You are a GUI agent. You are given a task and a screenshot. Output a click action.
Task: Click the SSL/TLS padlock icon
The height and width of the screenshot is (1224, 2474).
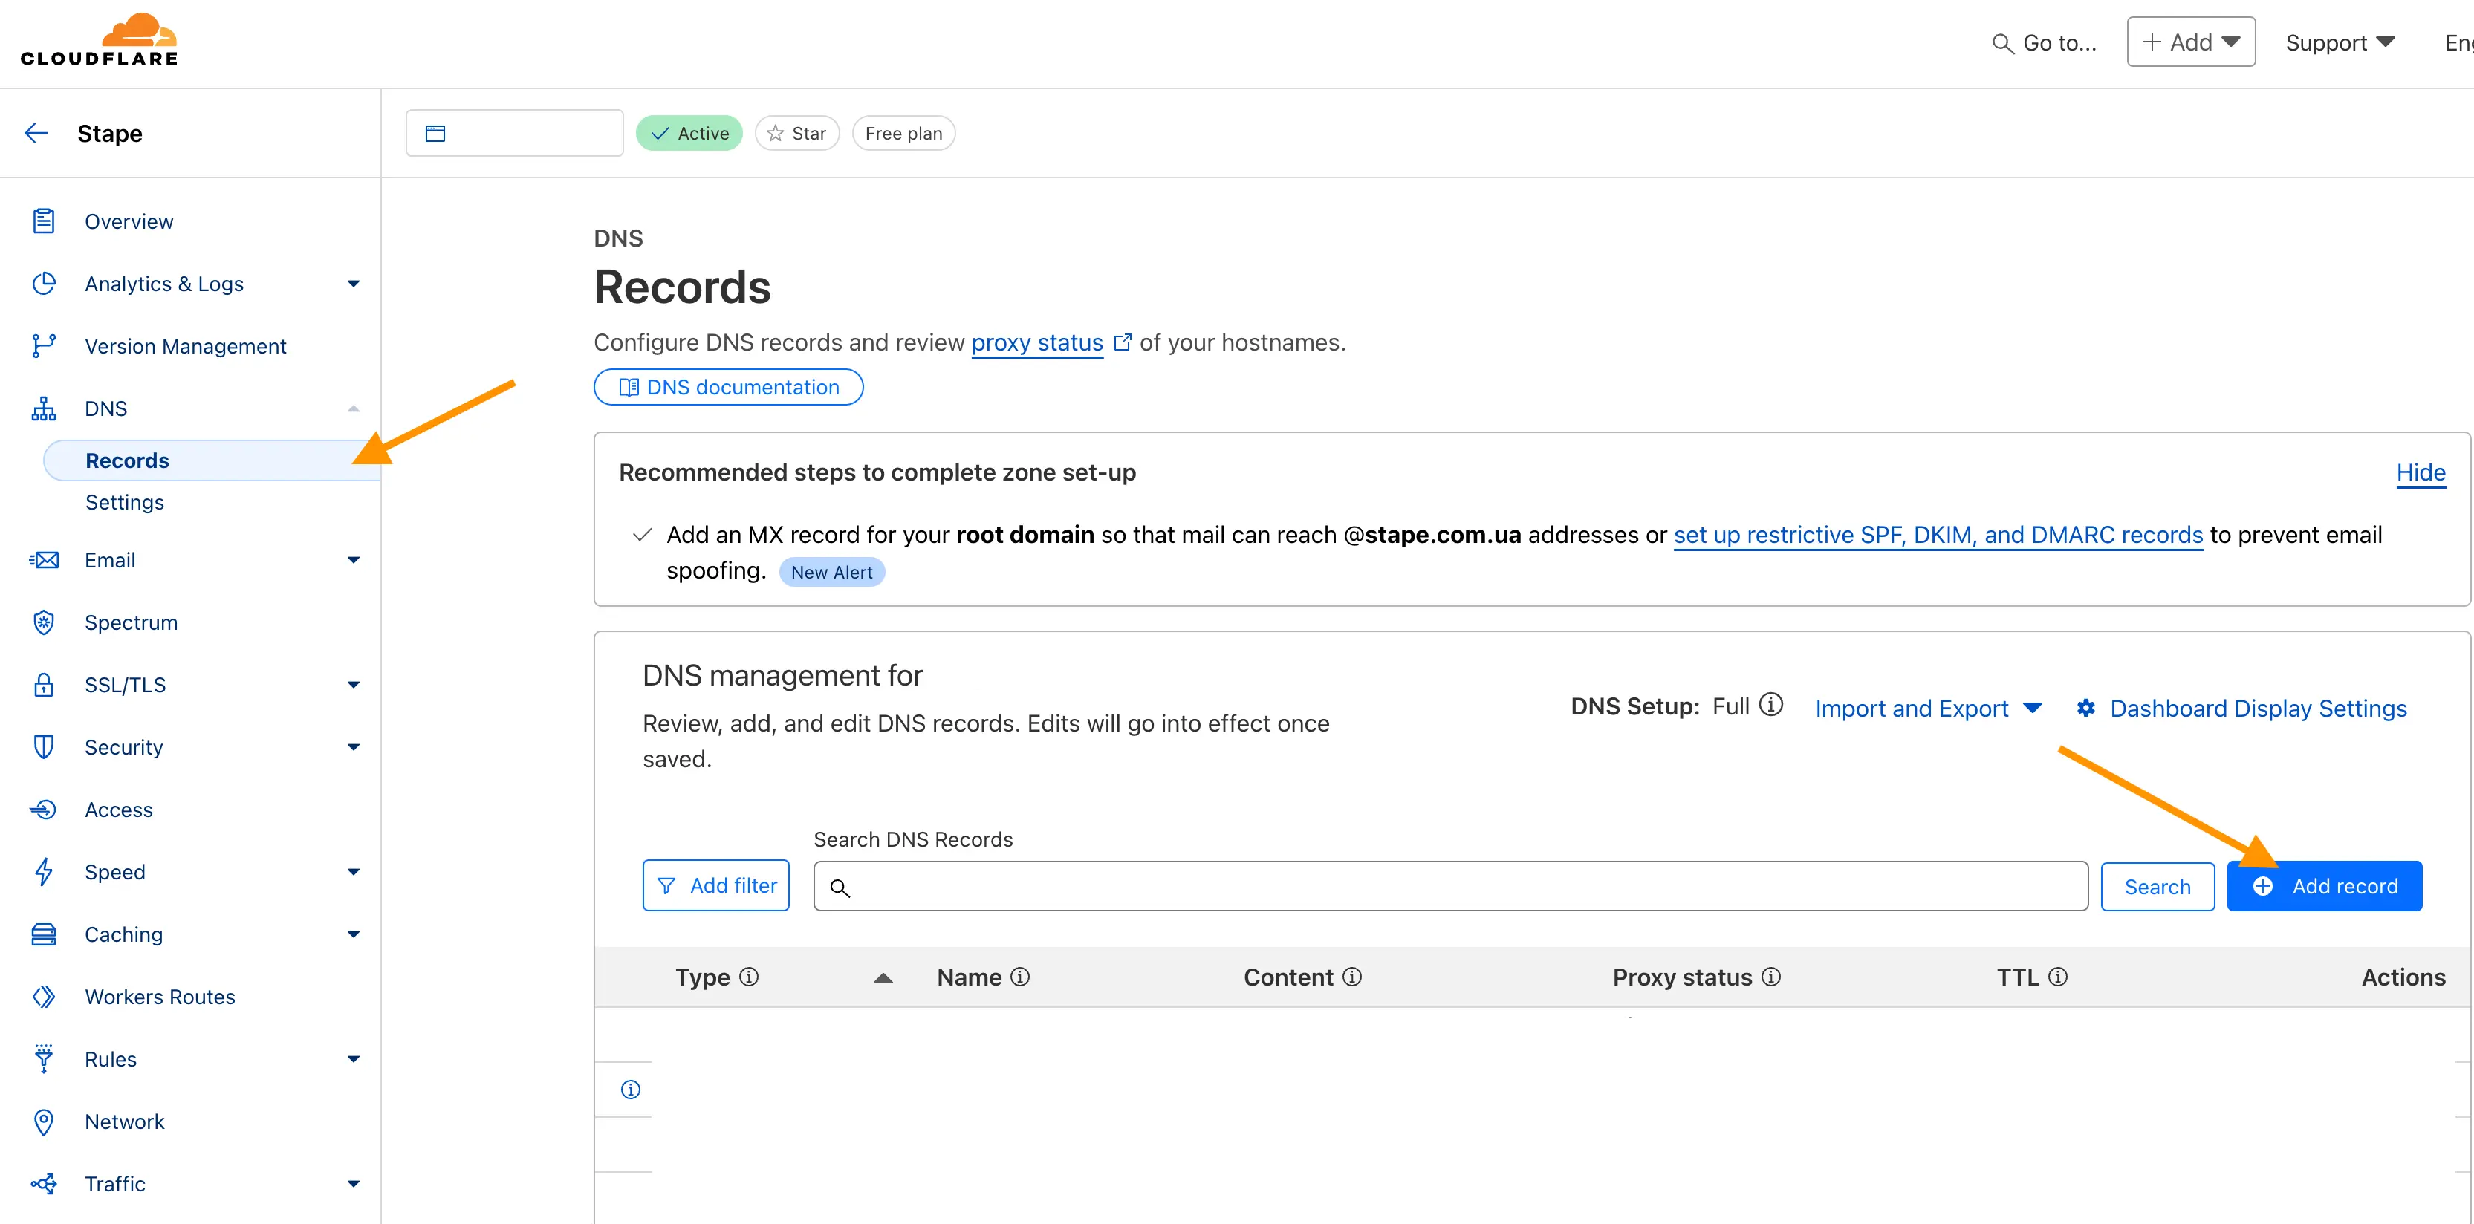pyautogui.click(x=43, y=685)
